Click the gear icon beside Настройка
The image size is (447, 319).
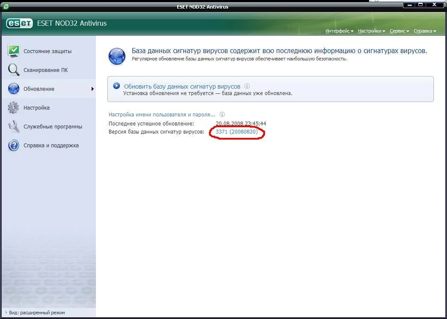[13, 108]
